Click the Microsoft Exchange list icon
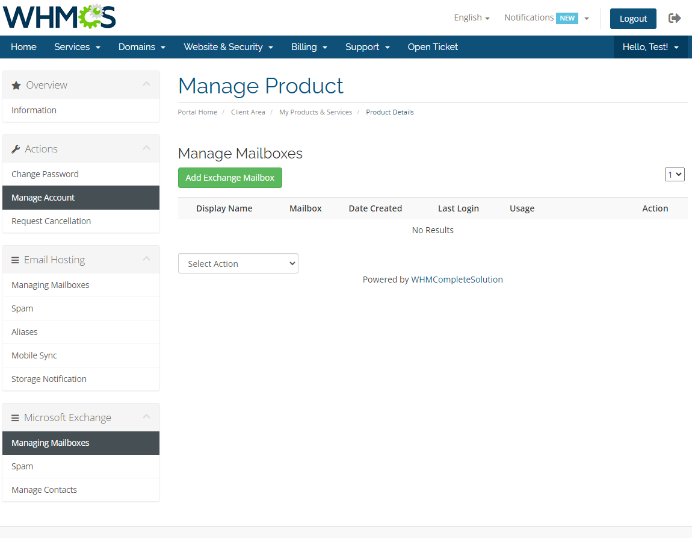The image size is (692, 538). click(15, 418)
